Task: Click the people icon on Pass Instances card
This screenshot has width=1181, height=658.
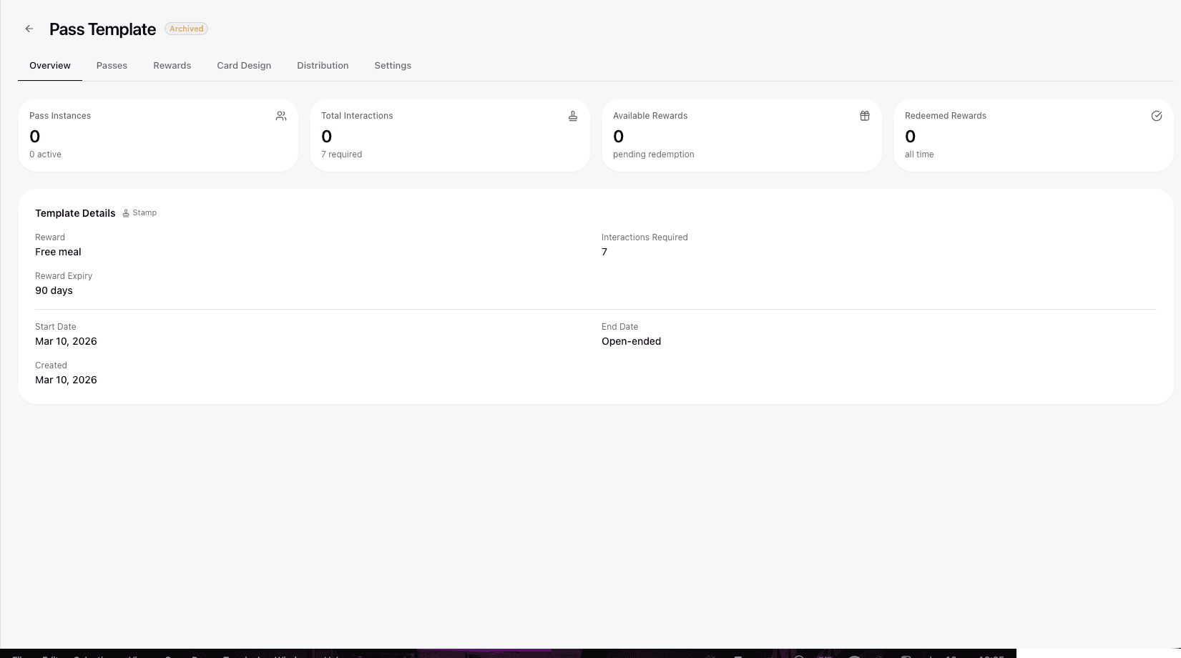Action: pyautogui.click(x=280, y=115)
